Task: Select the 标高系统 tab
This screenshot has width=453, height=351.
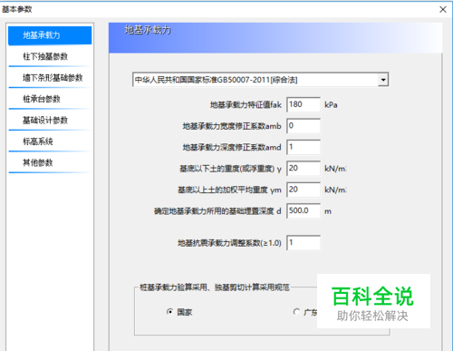Action: [50, 141]
